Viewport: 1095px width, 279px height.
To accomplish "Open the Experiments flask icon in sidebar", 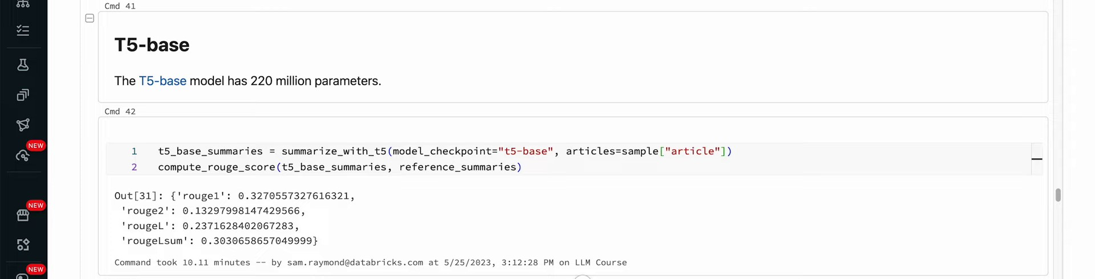I will pos(23,65).
